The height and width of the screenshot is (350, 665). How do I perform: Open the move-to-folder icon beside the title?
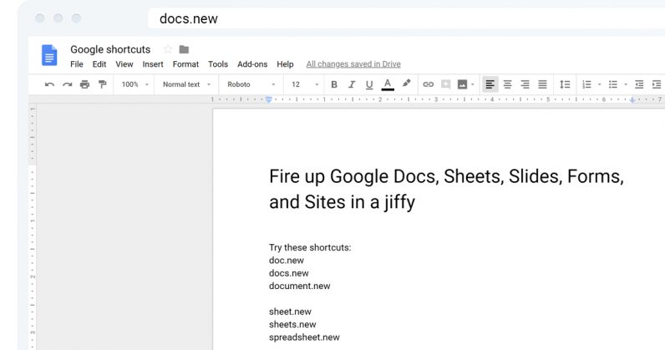(184, 49)
